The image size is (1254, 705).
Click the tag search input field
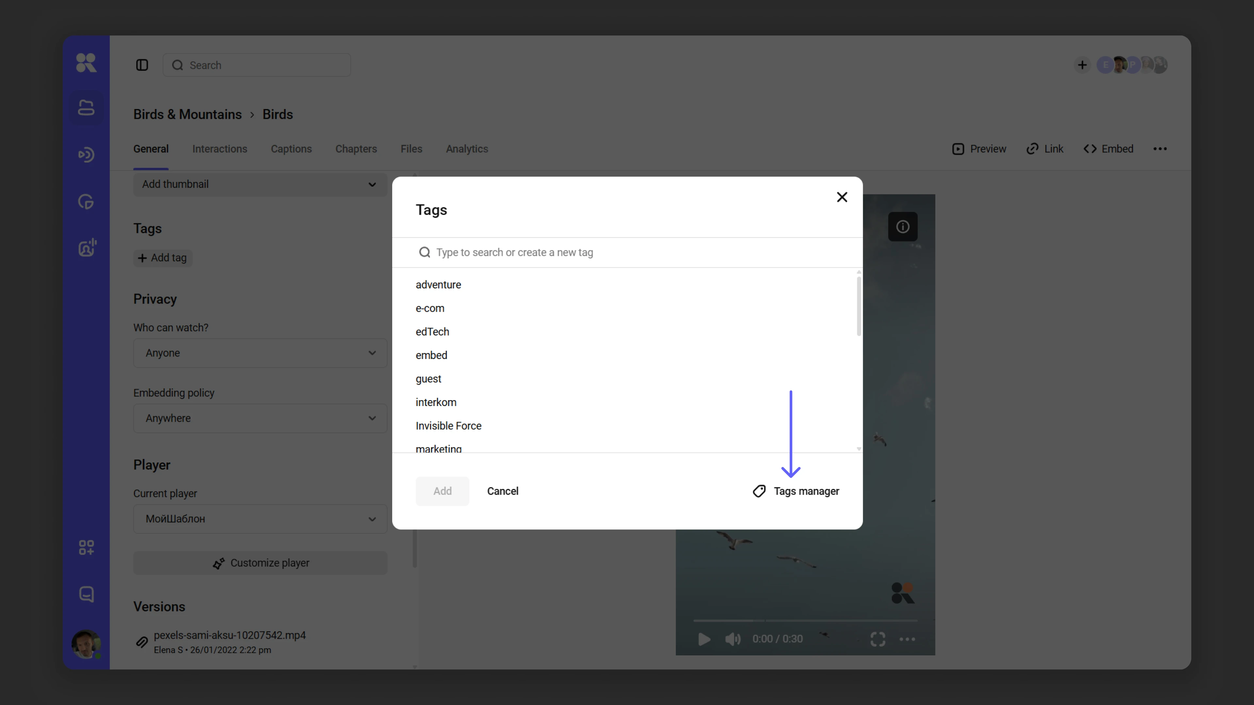tap(627, 253)
